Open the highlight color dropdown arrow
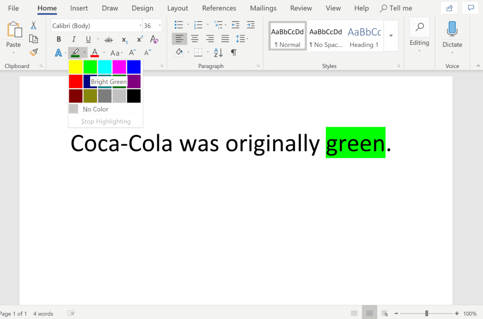This screenshot has width=483, height=319. click(x=84, y=52)
